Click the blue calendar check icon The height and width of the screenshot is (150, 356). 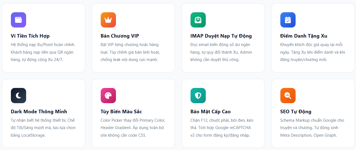point(288,20)
